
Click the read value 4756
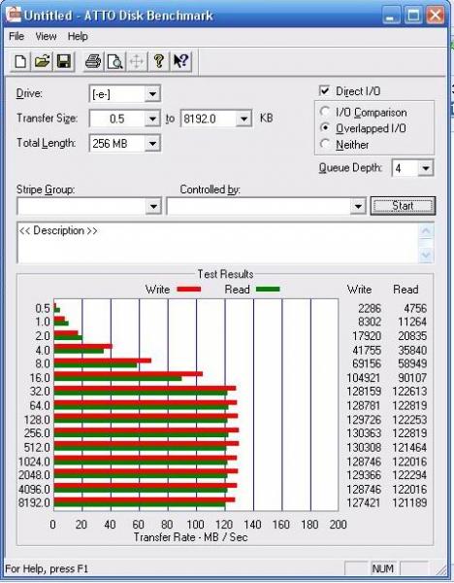(415, 308)
